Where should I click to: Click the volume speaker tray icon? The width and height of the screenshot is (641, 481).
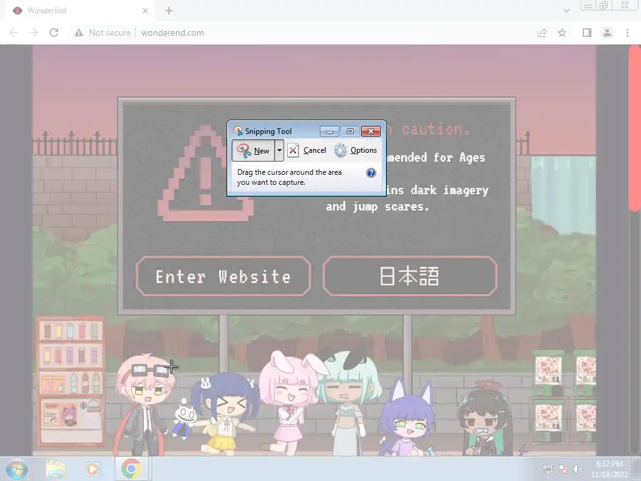click(578, 469)
